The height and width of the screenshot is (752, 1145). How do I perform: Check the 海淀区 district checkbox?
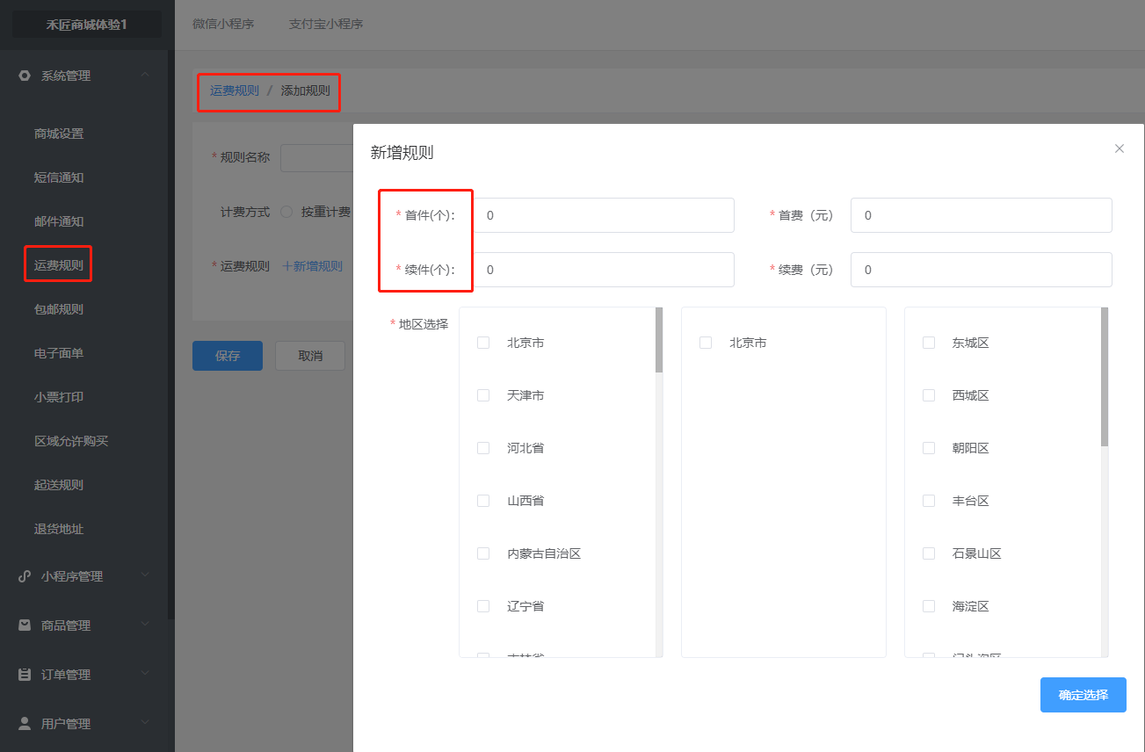929,606
